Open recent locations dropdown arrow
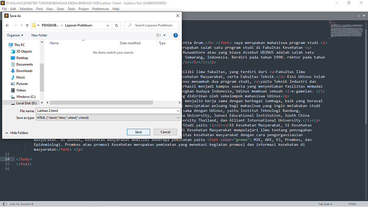This screenshot has height=207, width=368. point(22,25)
